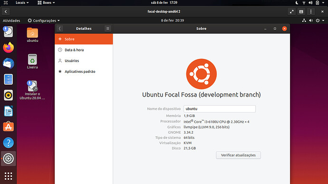Open Usuários settings section
This screenshot has height=184, width=328.
coord(84,61)
